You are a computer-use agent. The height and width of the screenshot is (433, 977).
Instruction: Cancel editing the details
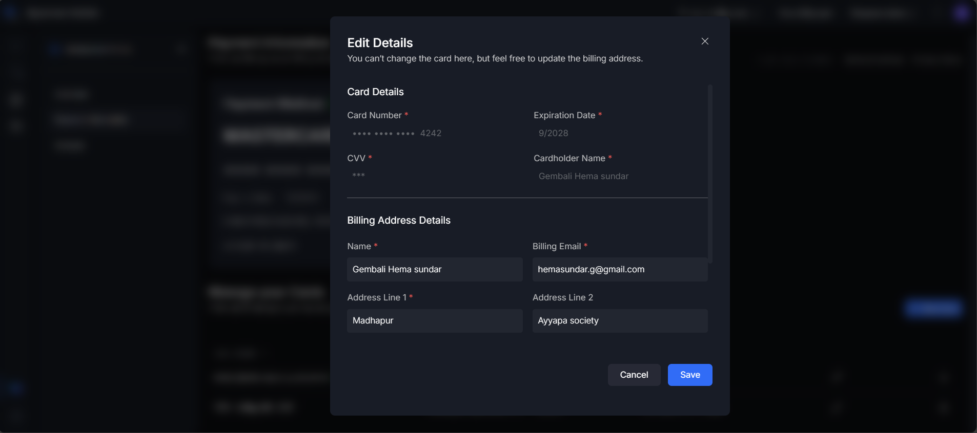(x=634, y=375)
